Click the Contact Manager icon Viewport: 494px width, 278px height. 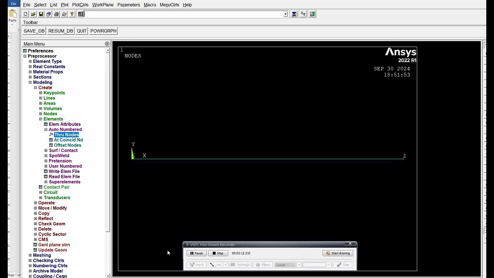[x=312, y=14]
